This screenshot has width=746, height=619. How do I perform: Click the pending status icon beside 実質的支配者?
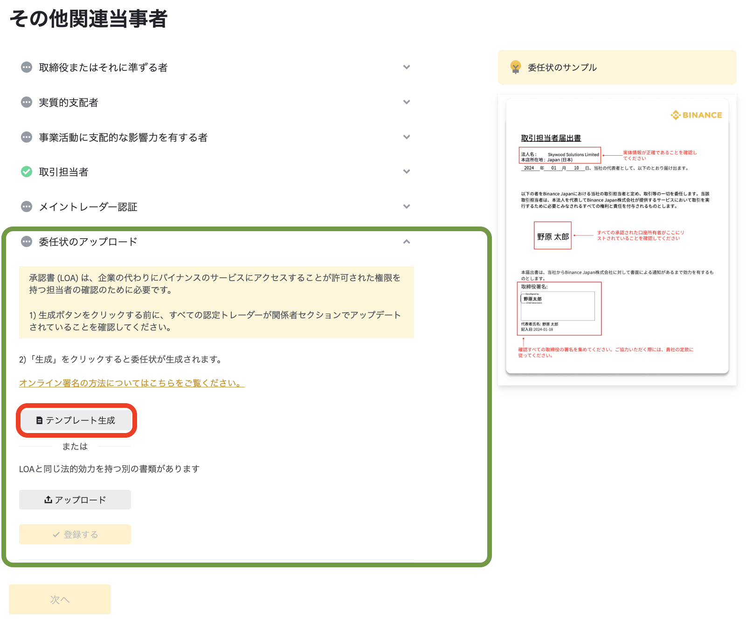[27, 102]
